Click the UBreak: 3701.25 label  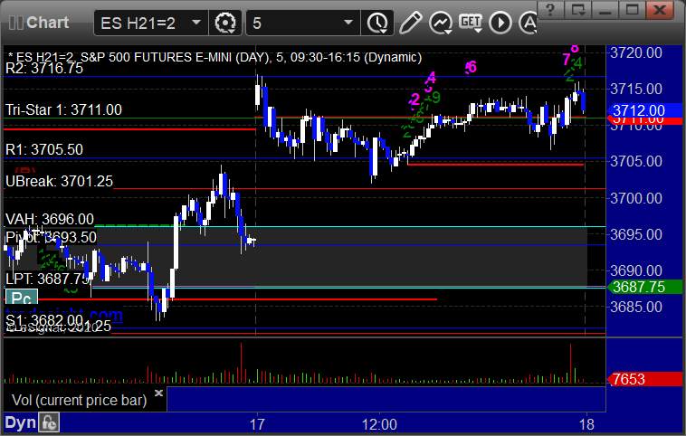click(x=59, y=181)
